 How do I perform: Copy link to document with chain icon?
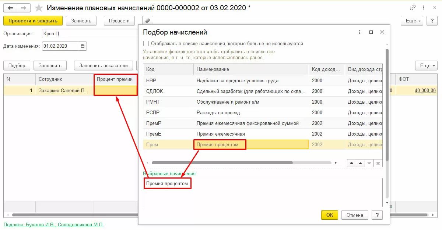point(413,7)
